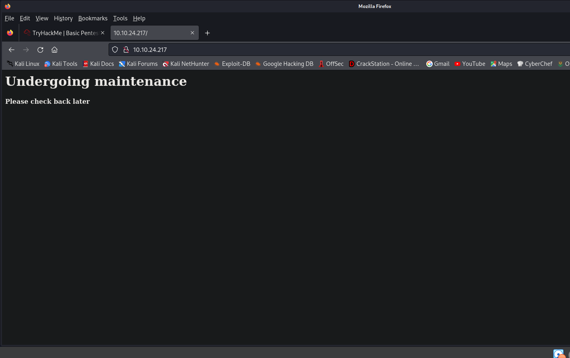
Task: Show site security info via padlock icon
Action: pos(126,50)
